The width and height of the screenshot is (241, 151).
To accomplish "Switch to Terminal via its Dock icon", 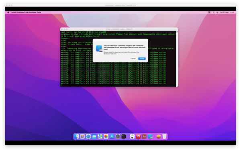I will pyautogui.click(x=124, y=137).
